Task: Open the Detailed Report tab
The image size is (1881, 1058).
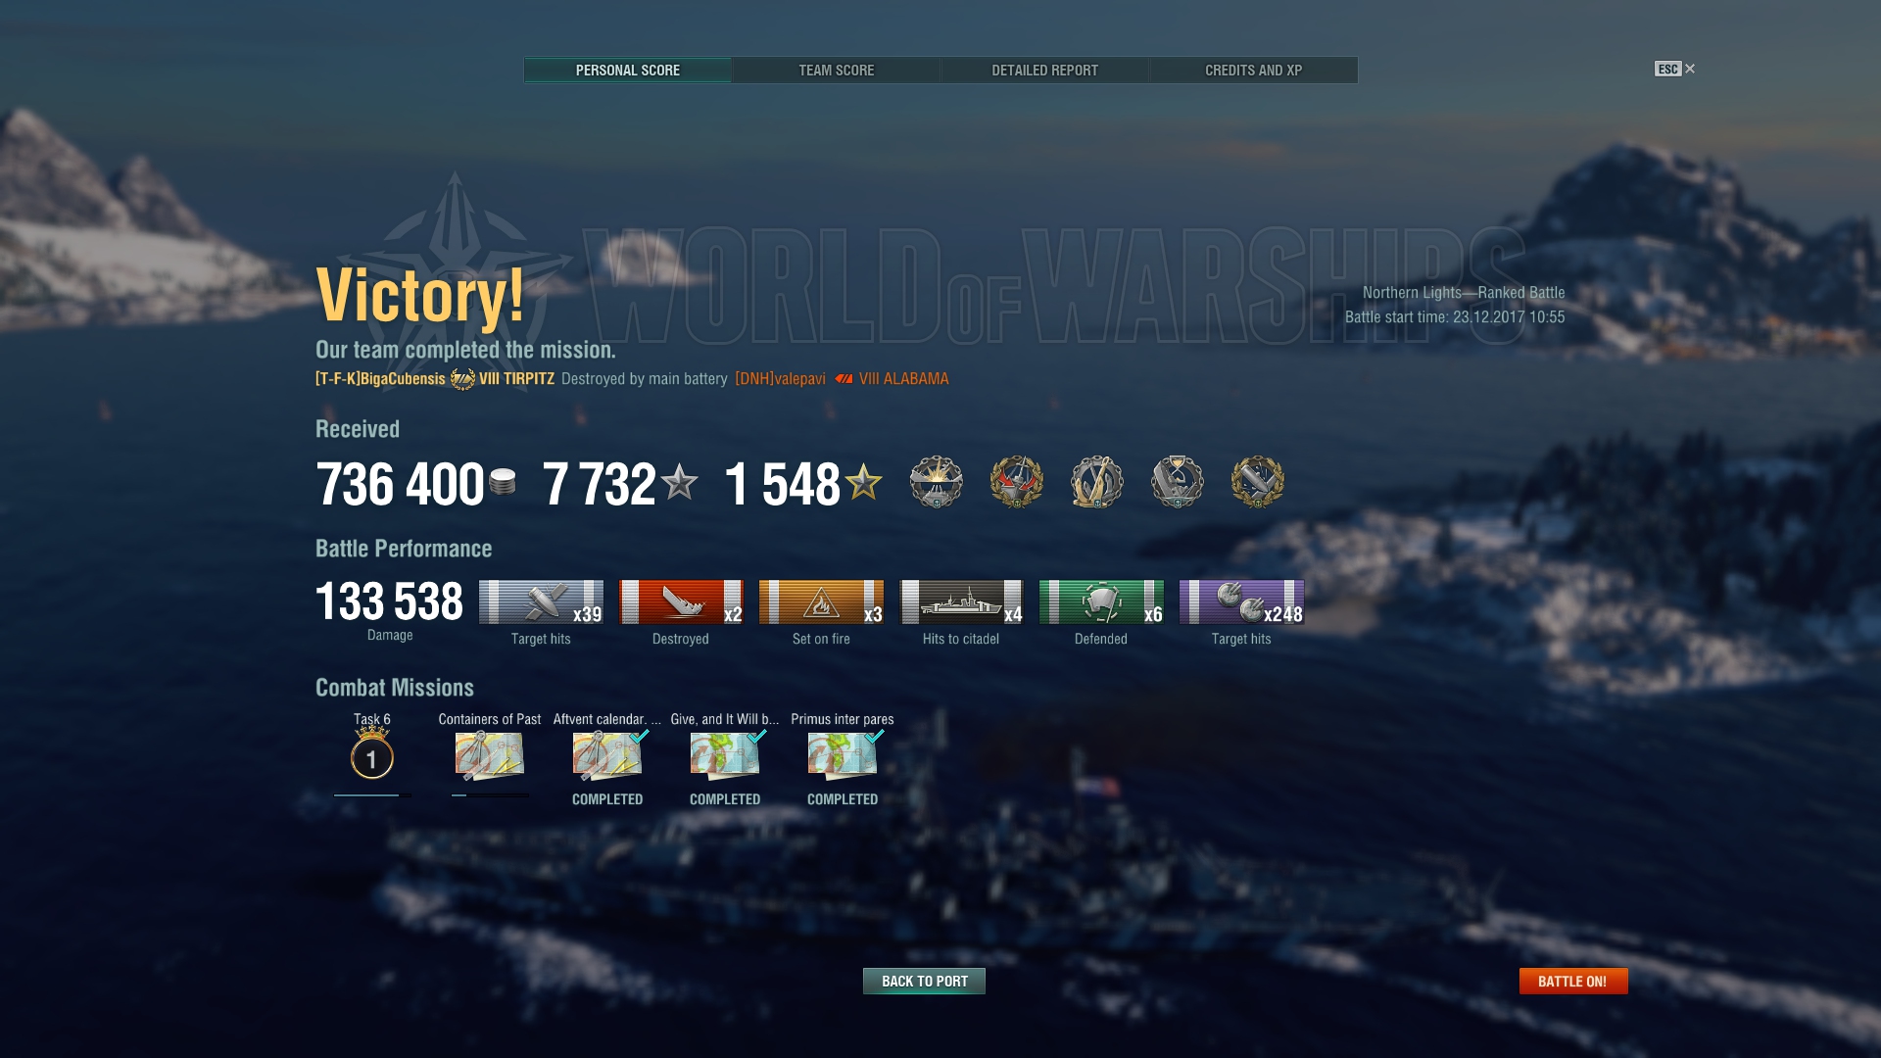Action: (1044, 71)
